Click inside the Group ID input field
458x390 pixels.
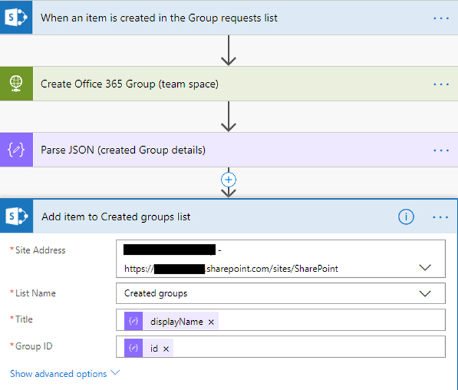[281, 346]
